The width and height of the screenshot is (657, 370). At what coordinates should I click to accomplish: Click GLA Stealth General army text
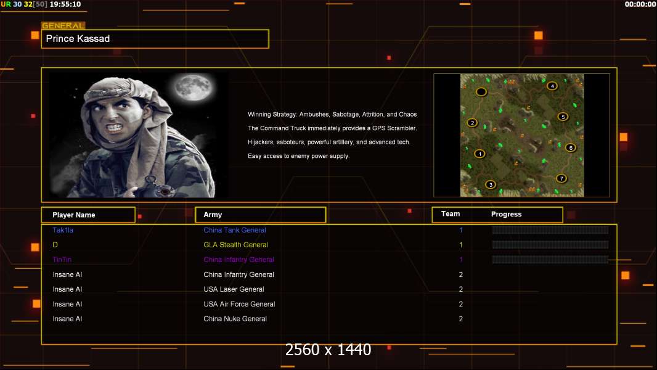(x=235, y=245)
